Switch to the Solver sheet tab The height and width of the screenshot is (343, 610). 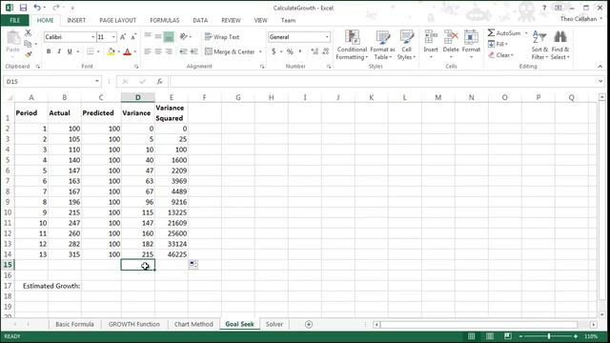tap(274, 324)
